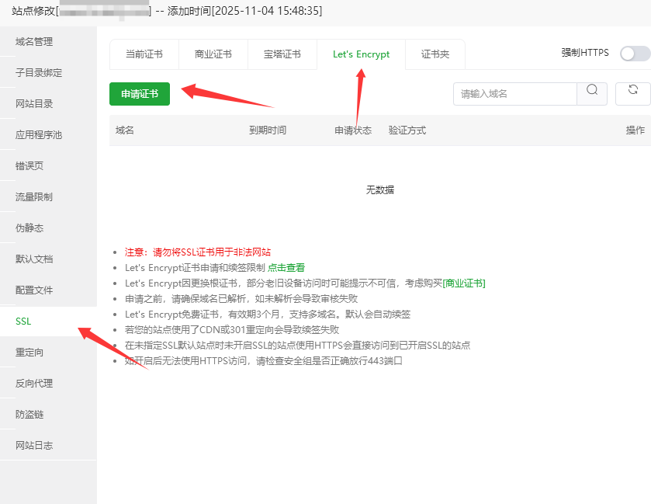The image size is (651, 504).
Task: Click the [商业证书] purchase link
Action: 464,283
